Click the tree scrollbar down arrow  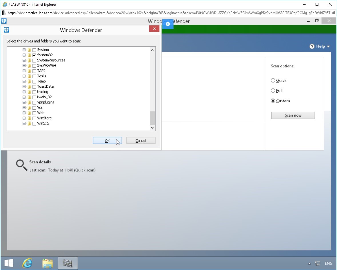click(x=152, y=128)
